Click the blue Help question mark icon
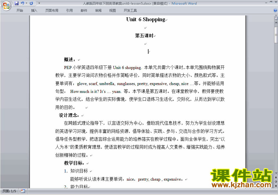 (275, 11)
